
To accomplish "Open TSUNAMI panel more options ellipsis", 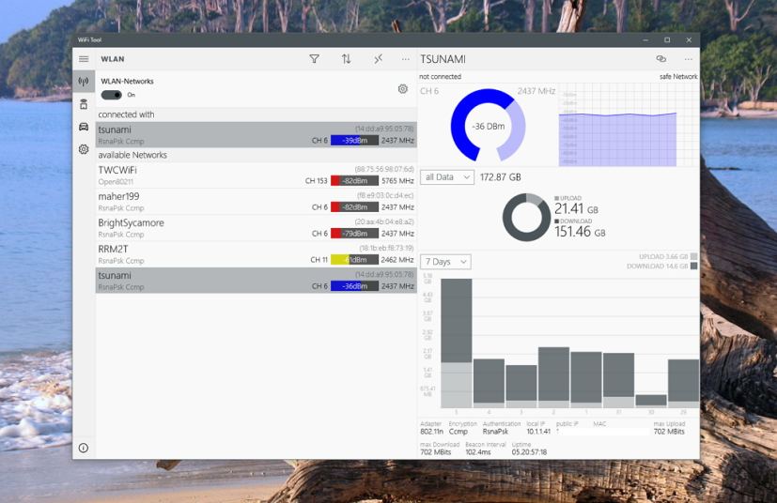I will coord(689,59).
